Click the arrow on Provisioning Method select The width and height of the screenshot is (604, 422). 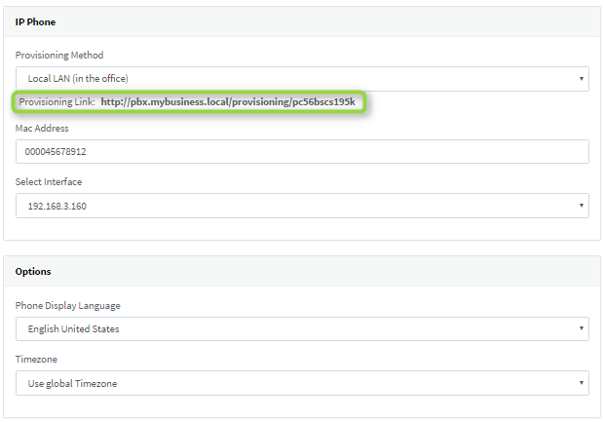click(582, 78)
